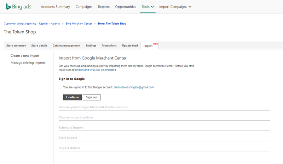The image size is (283, 164).
Task: Click the Continue button
Action: [x=73, y=97]
